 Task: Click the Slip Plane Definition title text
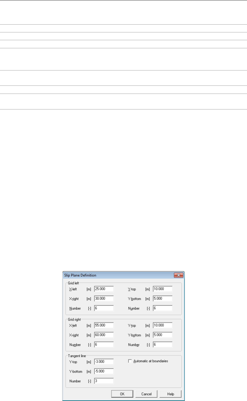pos(80,275)
